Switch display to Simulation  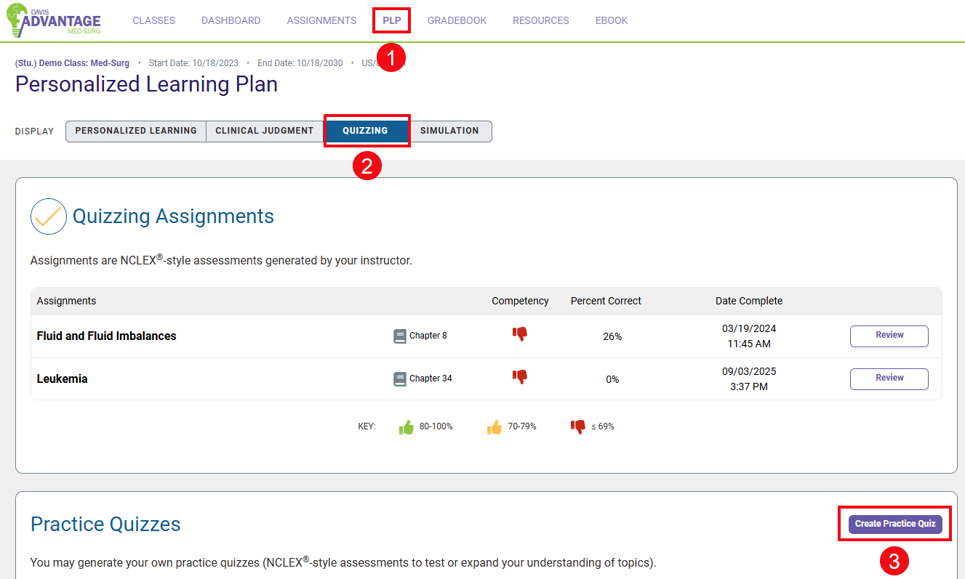pos(449,131)
